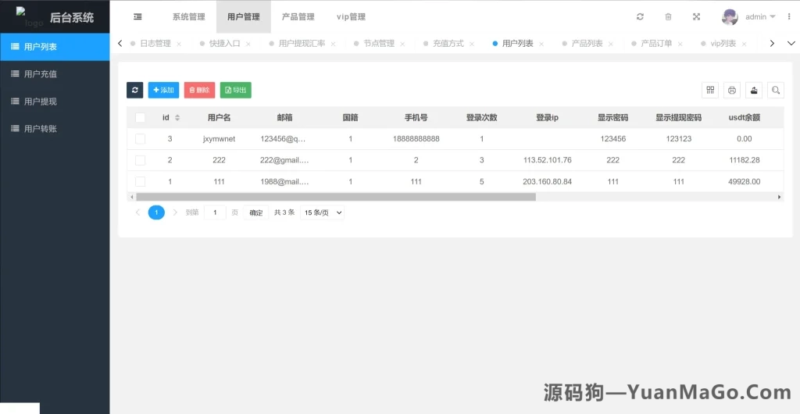
Task: Click the horizontal table scrollbar thumb
Action: click(336, 197)
